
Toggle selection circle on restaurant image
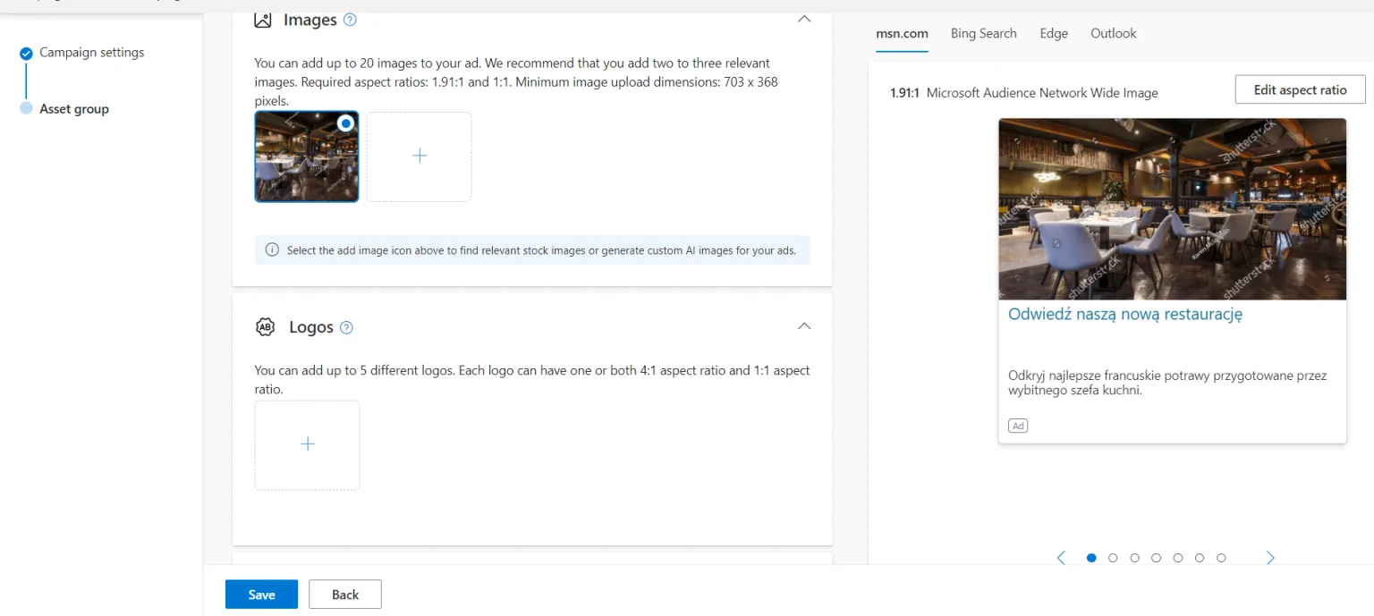345,123
